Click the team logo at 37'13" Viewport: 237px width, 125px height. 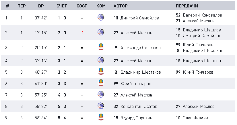click(101, 60)
